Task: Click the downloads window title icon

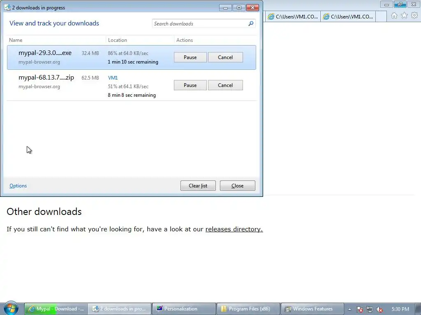Action: [x=7, y=7]
